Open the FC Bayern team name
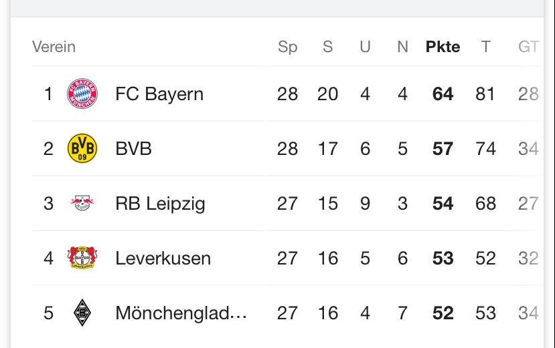Viewport: 555px width, 348px height. pyautogui.click(x=159, y=94)
